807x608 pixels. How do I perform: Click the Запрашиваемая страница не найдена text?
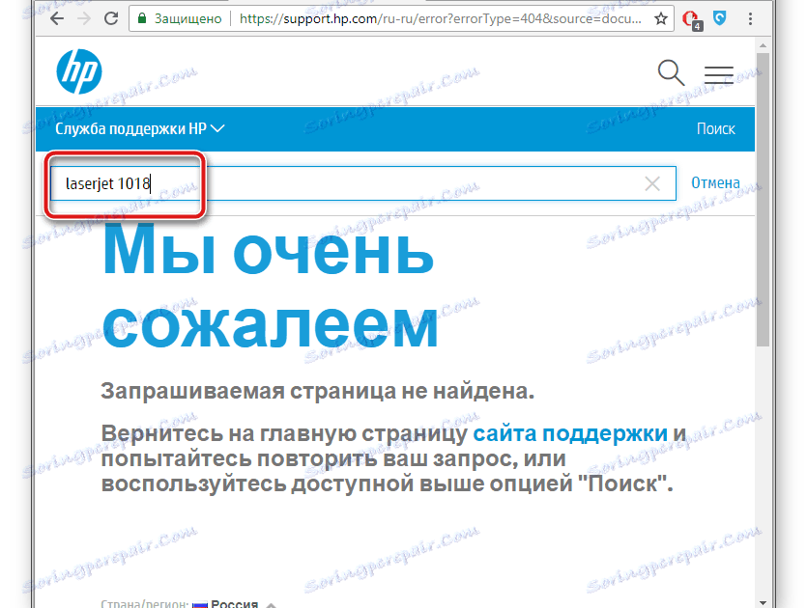pyautogui.click(x=318, y=391)
